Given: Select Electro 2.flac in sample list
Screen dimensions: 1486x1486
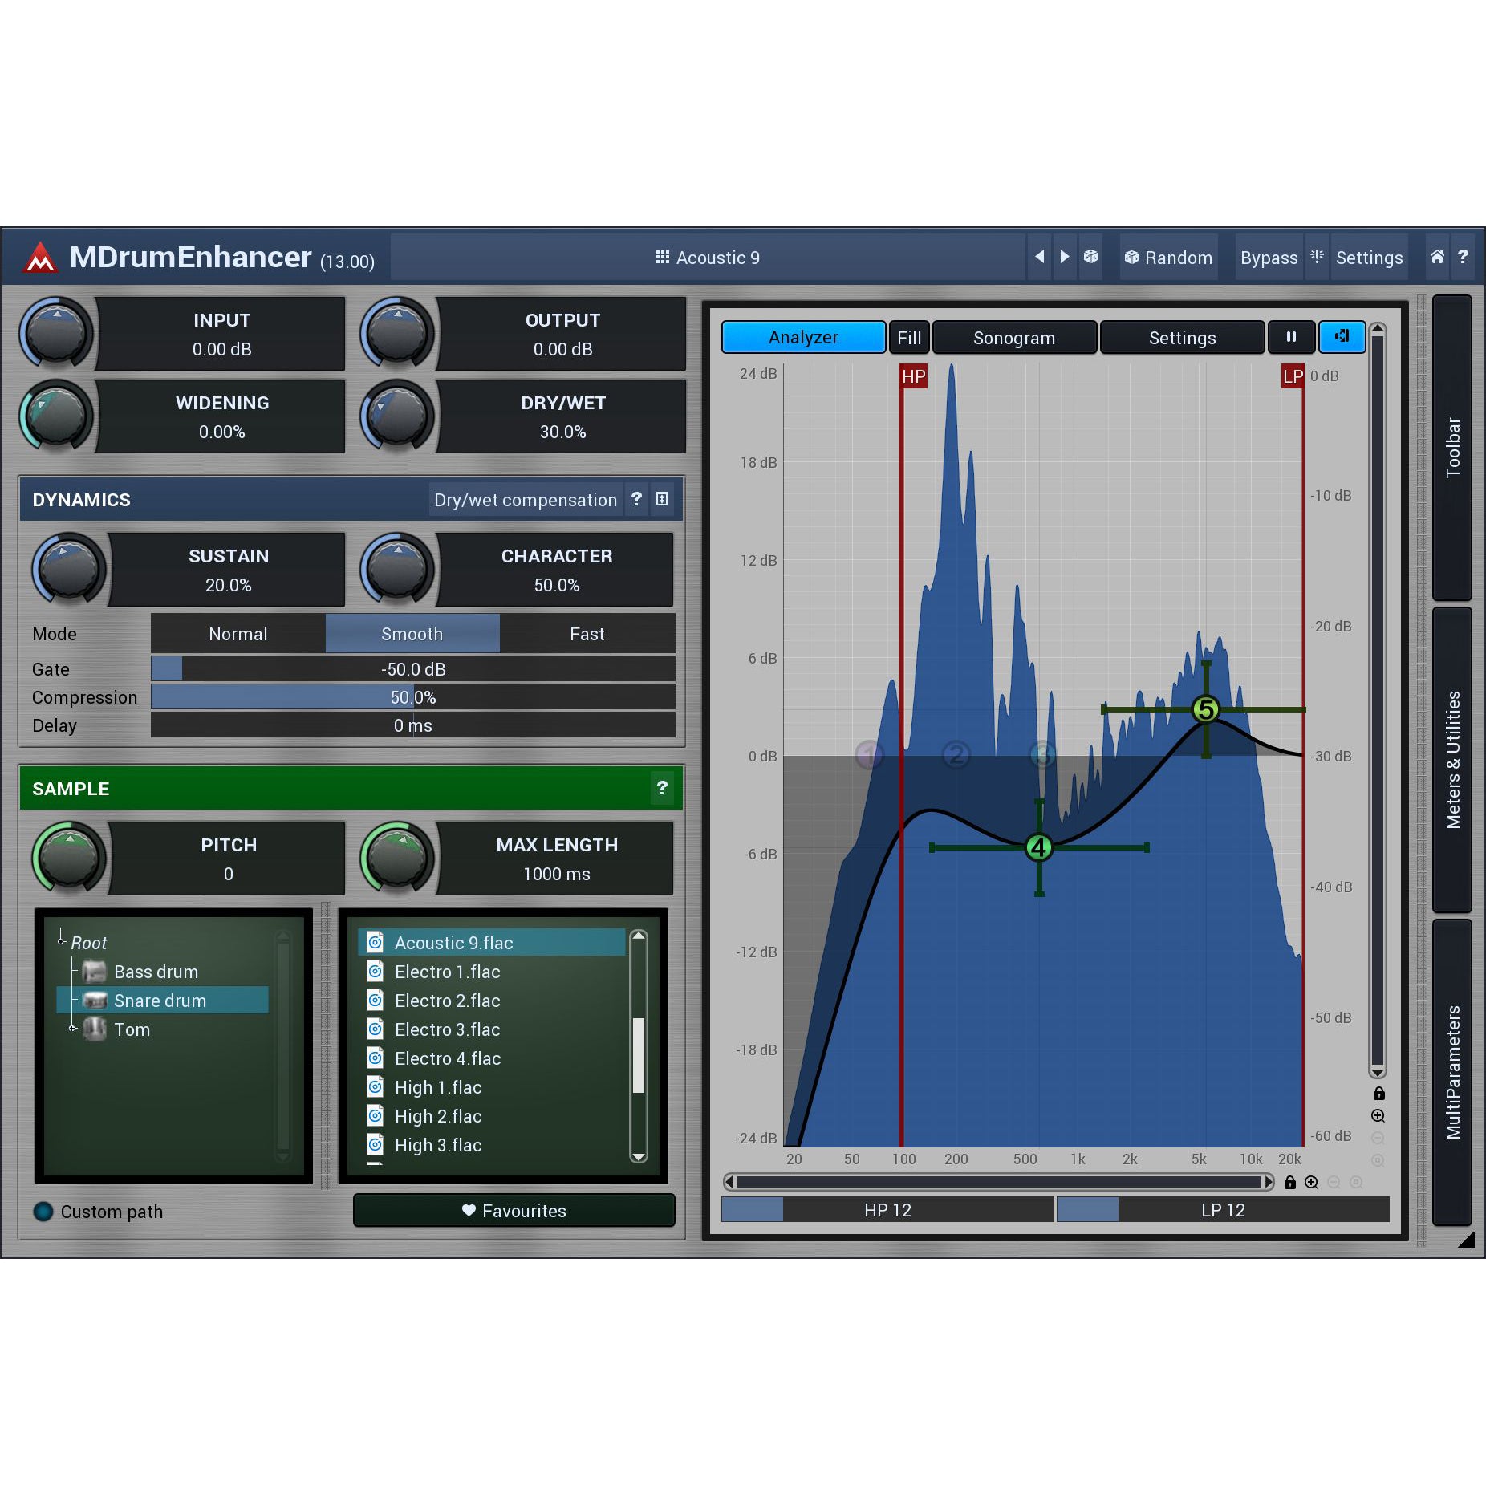Looking at the screenshot, I should click(x=447, y=1001).
